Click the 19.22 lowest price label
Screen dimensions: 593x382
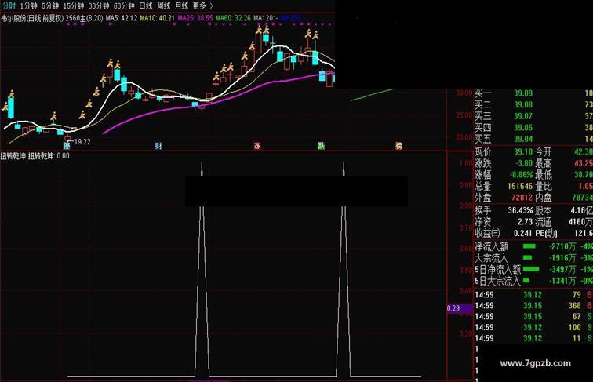point(82,142)
